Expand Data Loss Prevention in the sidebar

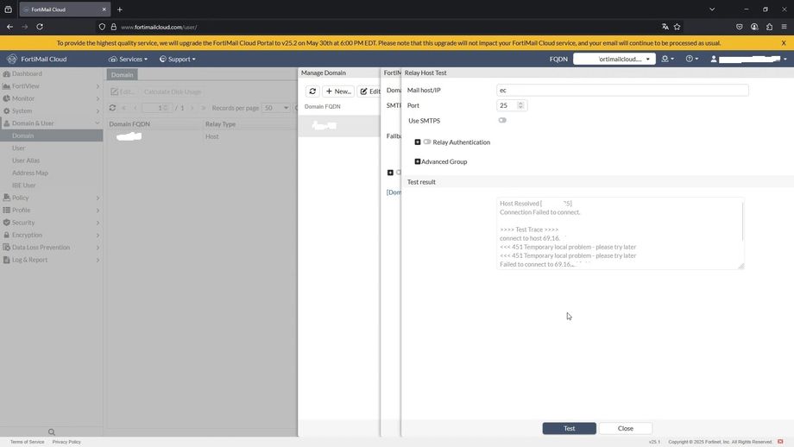(51, 248)
